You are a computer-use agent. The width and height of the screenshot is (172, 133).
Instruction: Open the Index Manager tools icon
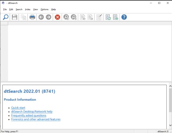pyautogui.click(x=115, y=17)
